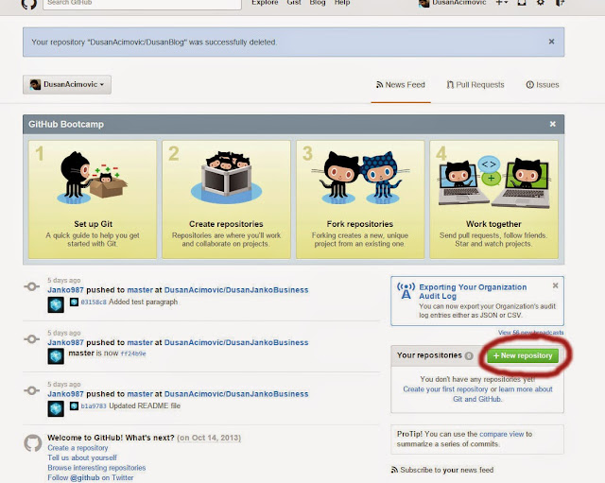Image resolution: width=605 pixels, height=483 pixels.
Task: Click repository count badge beside Your repositories
Action: click(x=469, y=355)
